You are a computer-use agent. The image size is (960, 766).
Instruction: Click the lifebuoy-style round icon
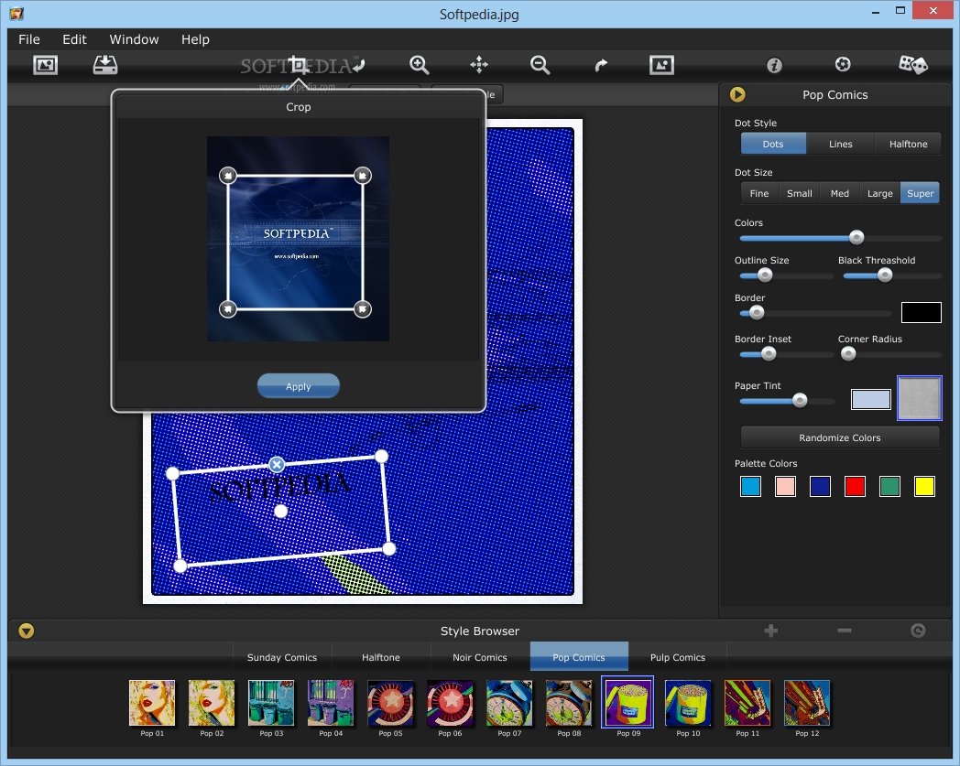coord(843,64)
